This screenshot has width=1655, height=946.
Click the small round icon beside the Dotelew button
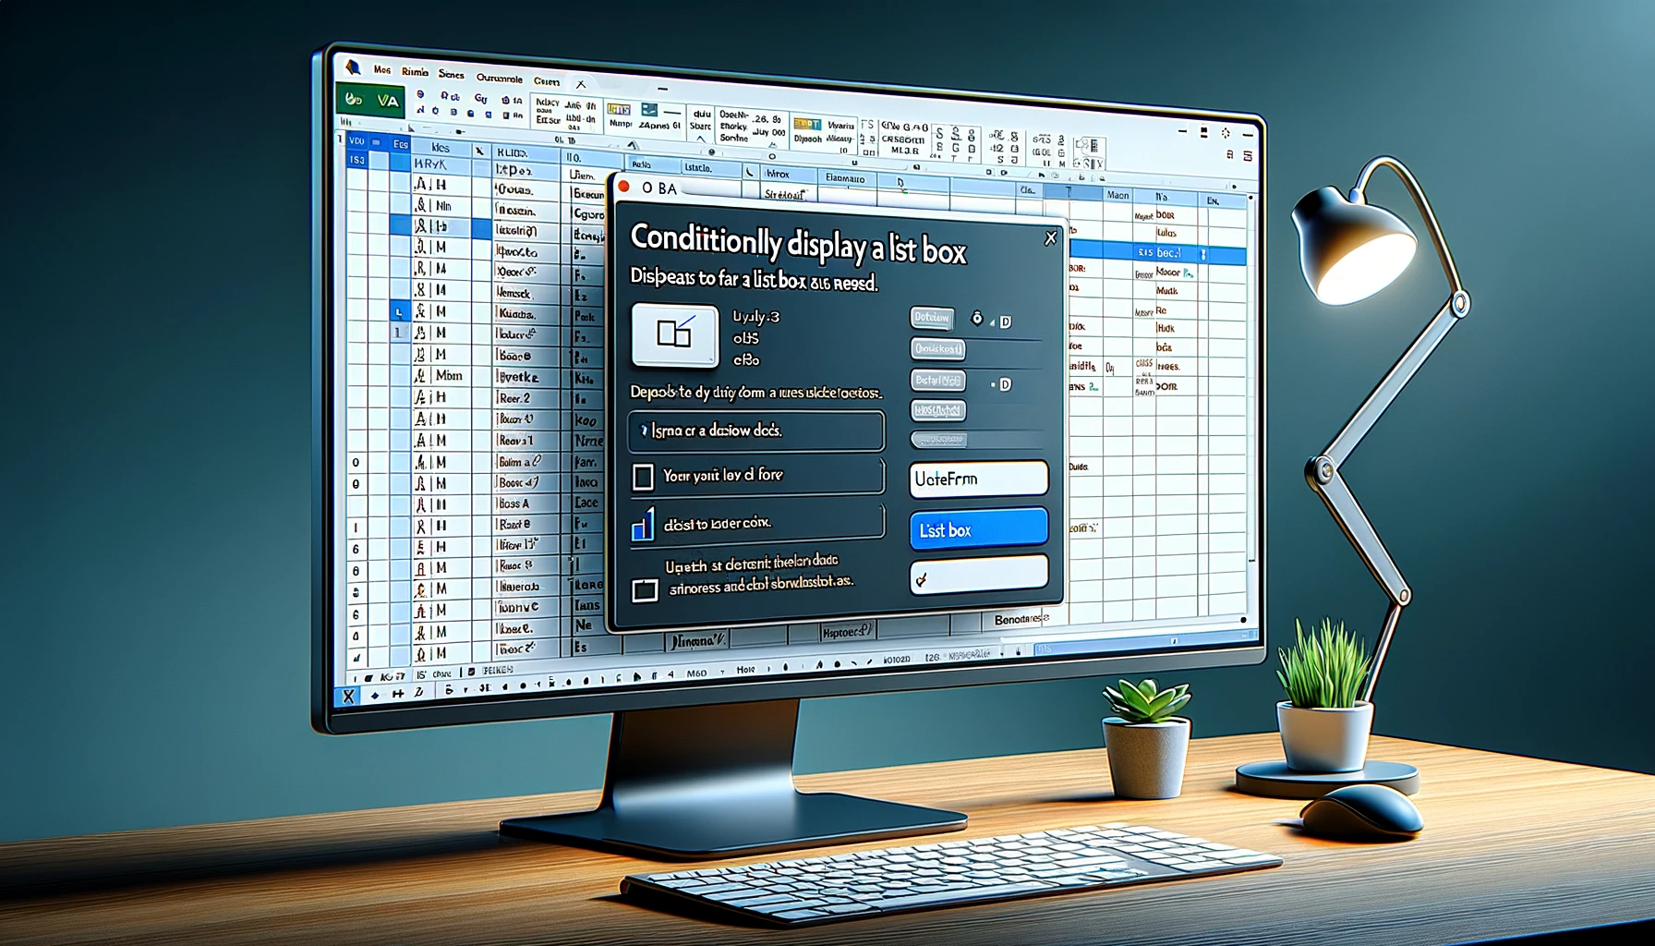click(977, 319)
